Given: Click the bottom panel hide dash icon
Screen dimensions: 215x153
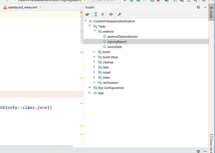Looking at the screenshot, I should (x=205, y=151).
